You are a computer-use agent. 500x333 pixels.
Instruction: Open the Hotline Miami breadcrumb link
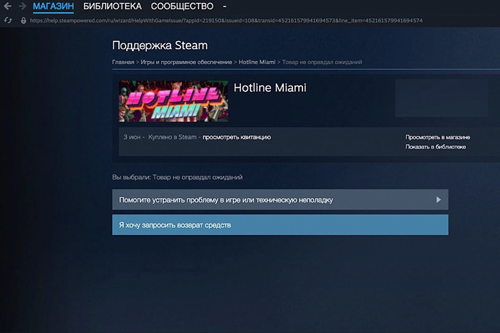257,62
